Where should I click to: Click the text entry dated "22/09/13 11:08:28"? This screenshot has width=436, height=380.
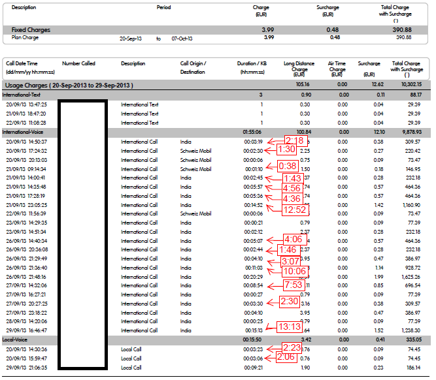coord(26,123)
